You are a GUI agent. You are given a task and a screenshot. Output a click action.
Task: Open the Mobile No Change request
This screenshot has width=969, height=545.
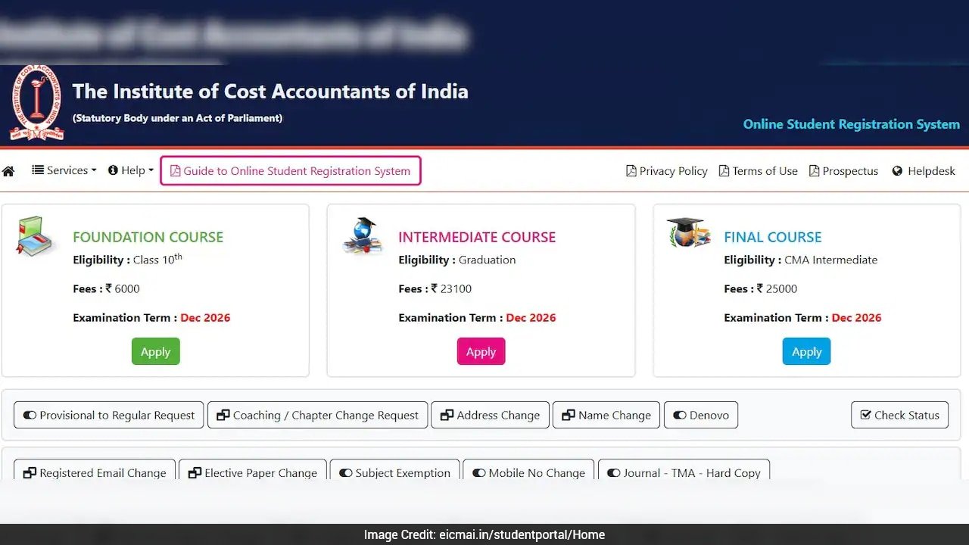point(529,470)
